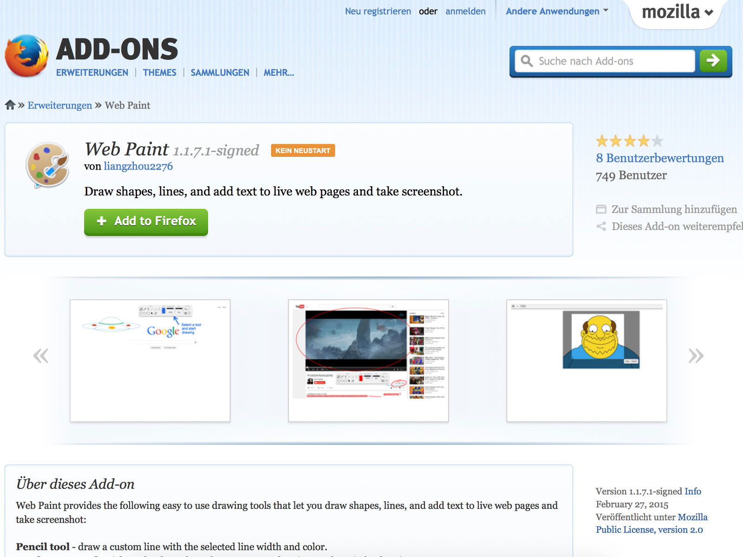Click the Pencil tool description text
Viewport: 743px width, 557px height.
pyautogui.click(x=171, y=547)
